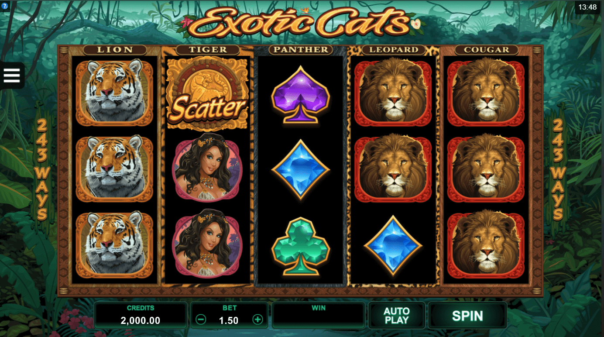Select the purple spade gem symbol
The width and height of the screenshot is (604, 337).
pyautogui.click(x=301, y=95)
